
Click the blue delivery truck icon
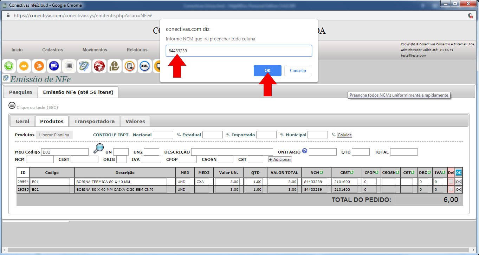tap(54, 66)
